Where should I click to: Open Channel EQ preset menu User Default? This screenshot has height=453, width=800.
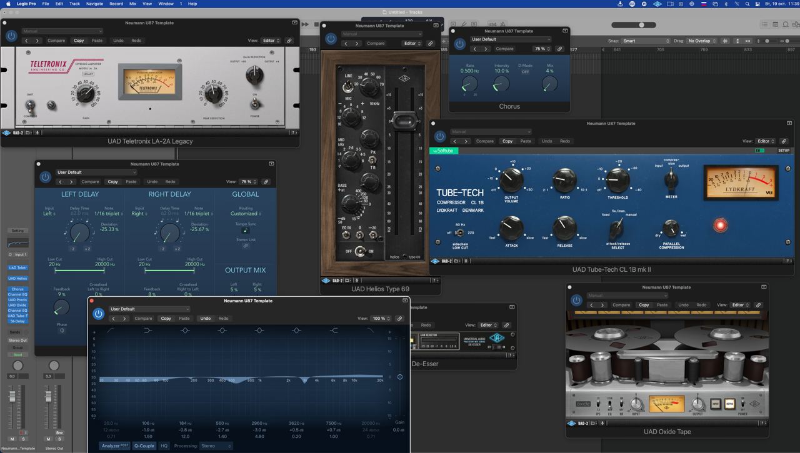click(x=149, y=309)
